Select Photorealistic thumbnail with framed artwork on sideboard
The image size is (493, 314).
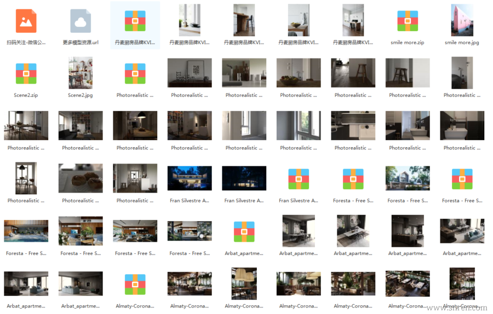[x=190, y=73]
